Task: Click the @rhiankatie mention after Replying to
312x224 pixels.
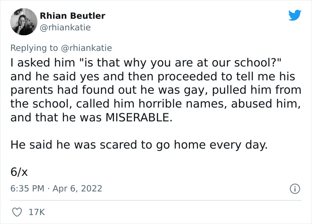Action: tap(86, 48)
